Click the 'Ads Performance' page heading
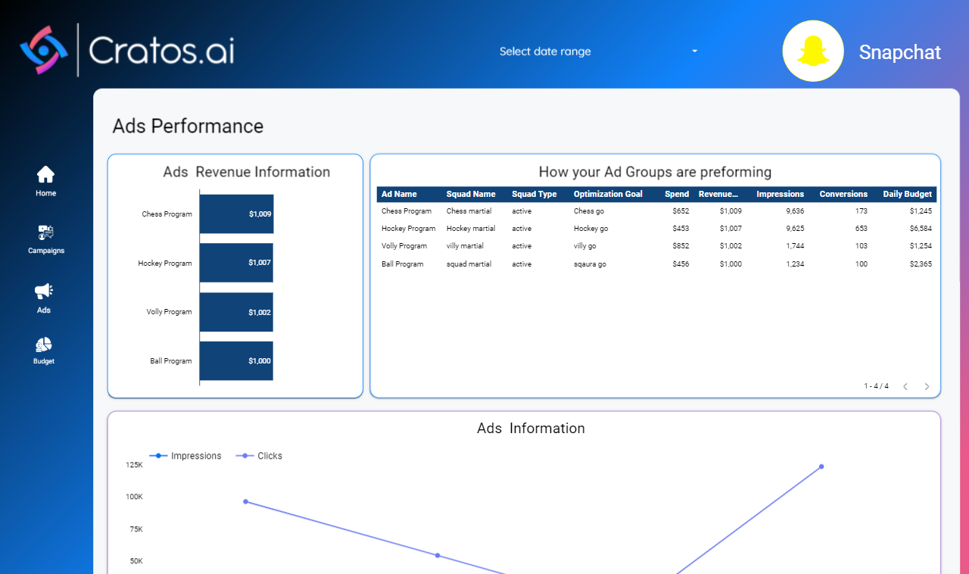Screen dimensions: 969x574 coord(188,126)
